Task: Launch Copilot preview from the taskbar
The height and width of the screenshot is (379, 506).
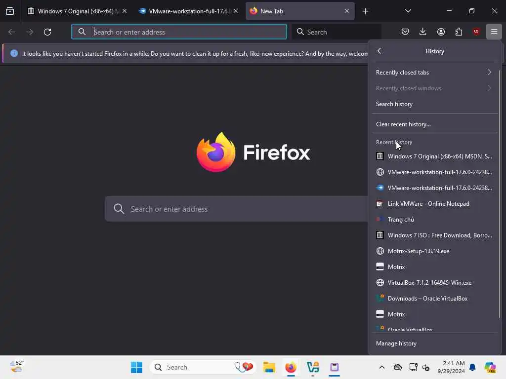Action: tap(490, 367)
